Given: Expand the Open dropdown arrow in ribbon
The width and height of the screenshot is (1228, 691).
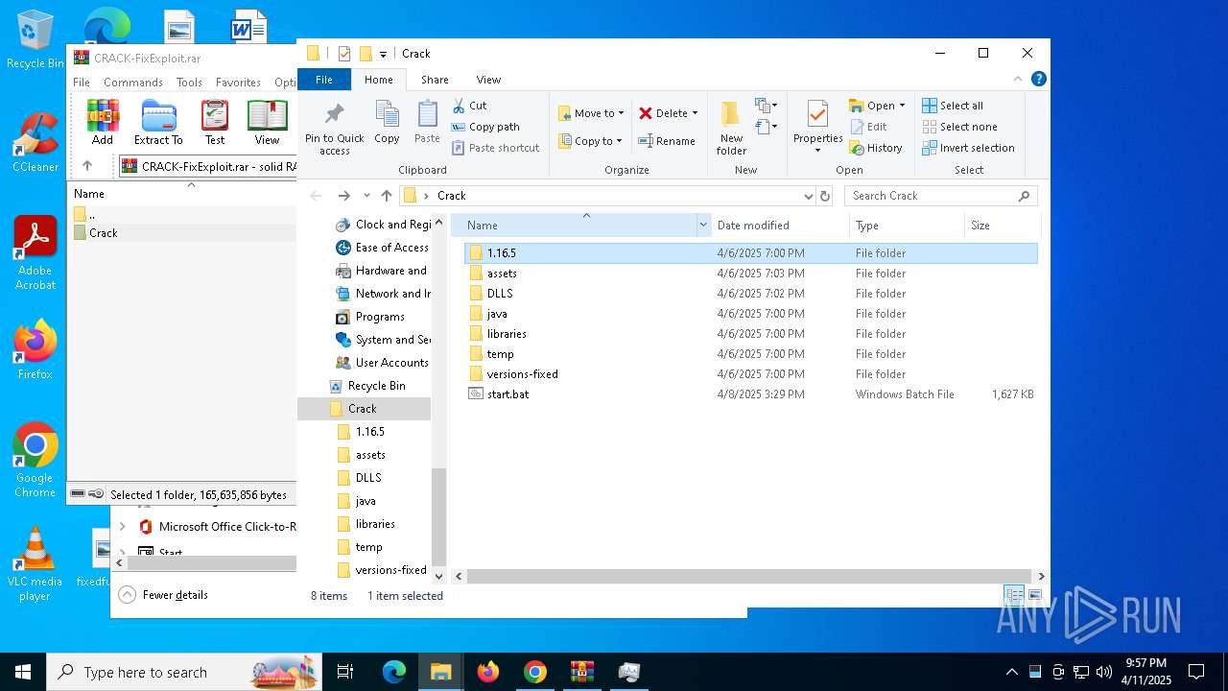Looking at the screenshot, I should [902, 106].
